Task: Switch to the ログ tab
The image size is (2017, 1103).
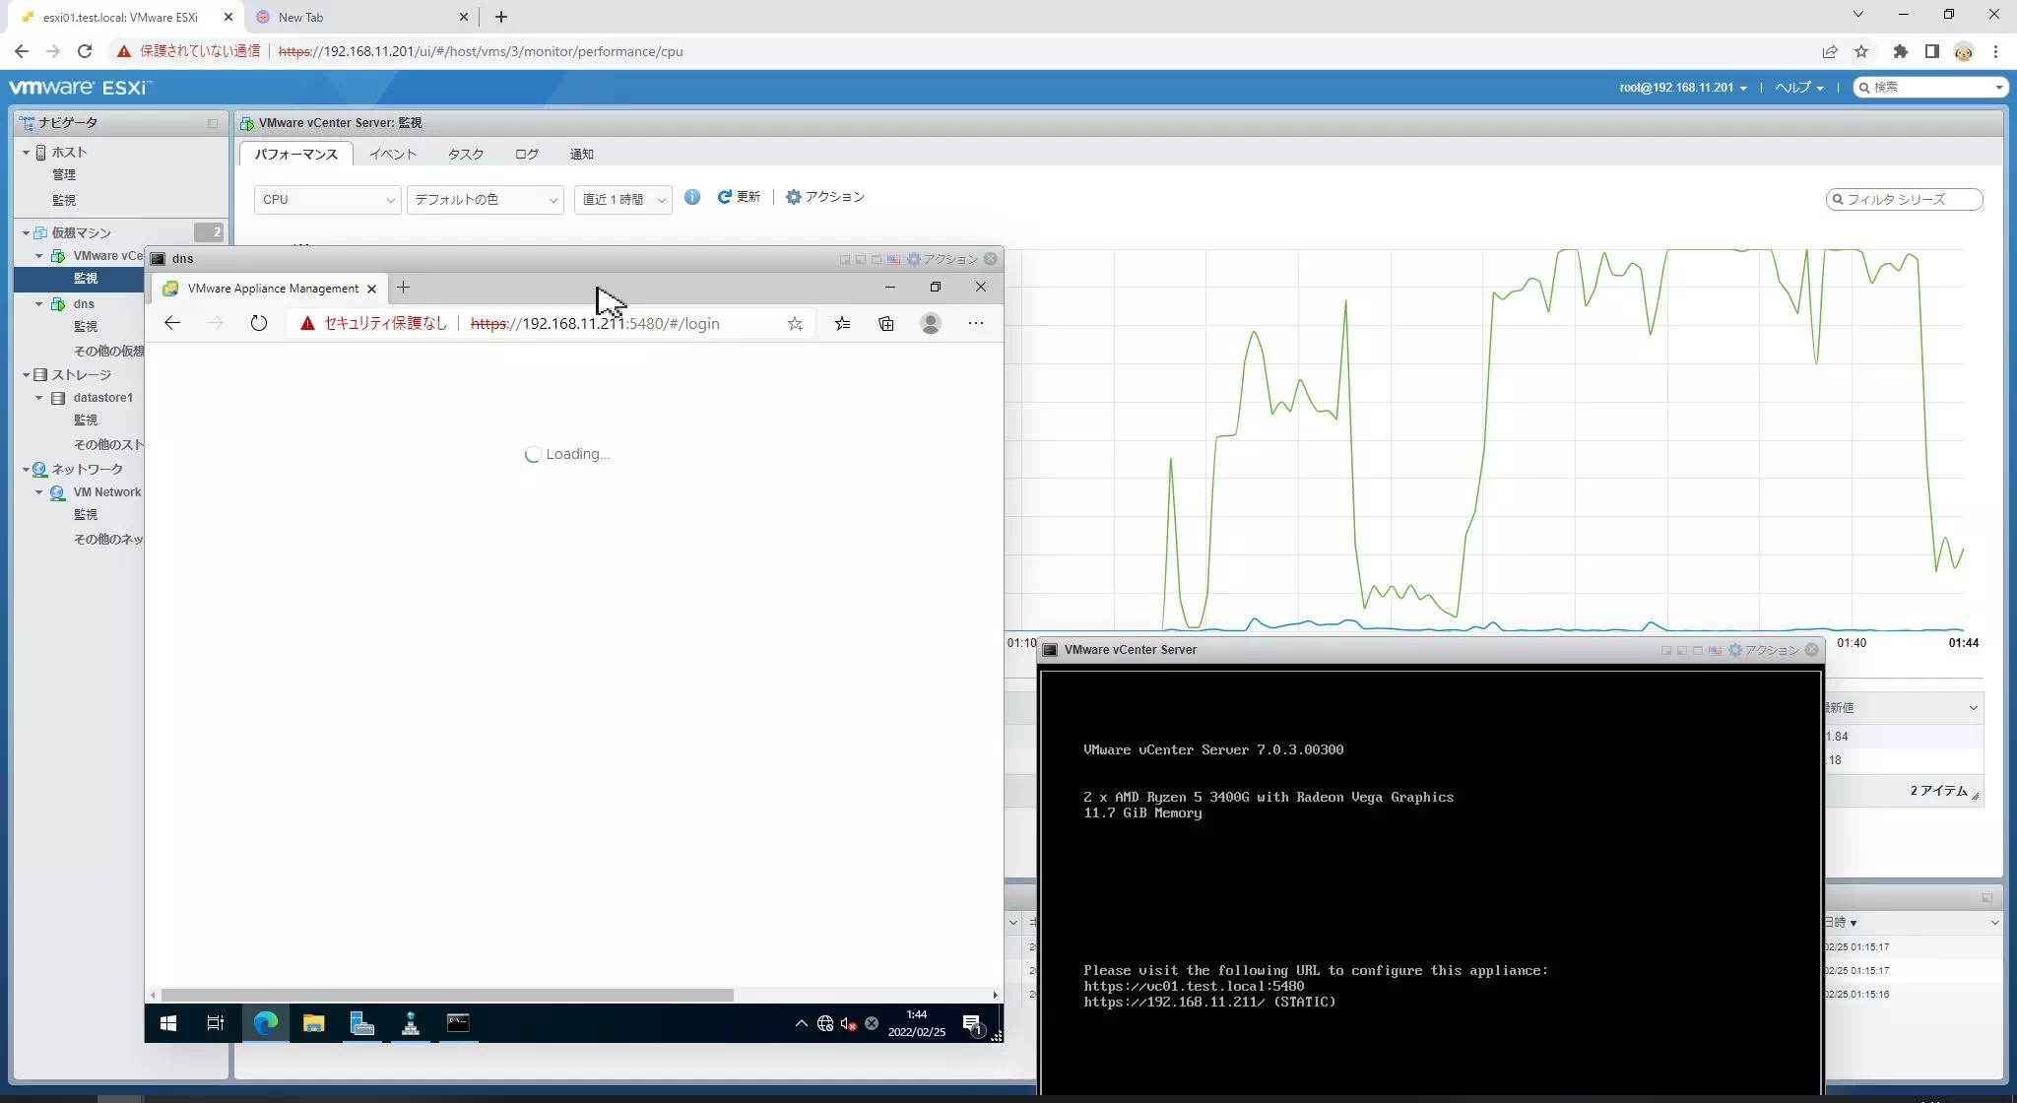Action: coord(527,154)
